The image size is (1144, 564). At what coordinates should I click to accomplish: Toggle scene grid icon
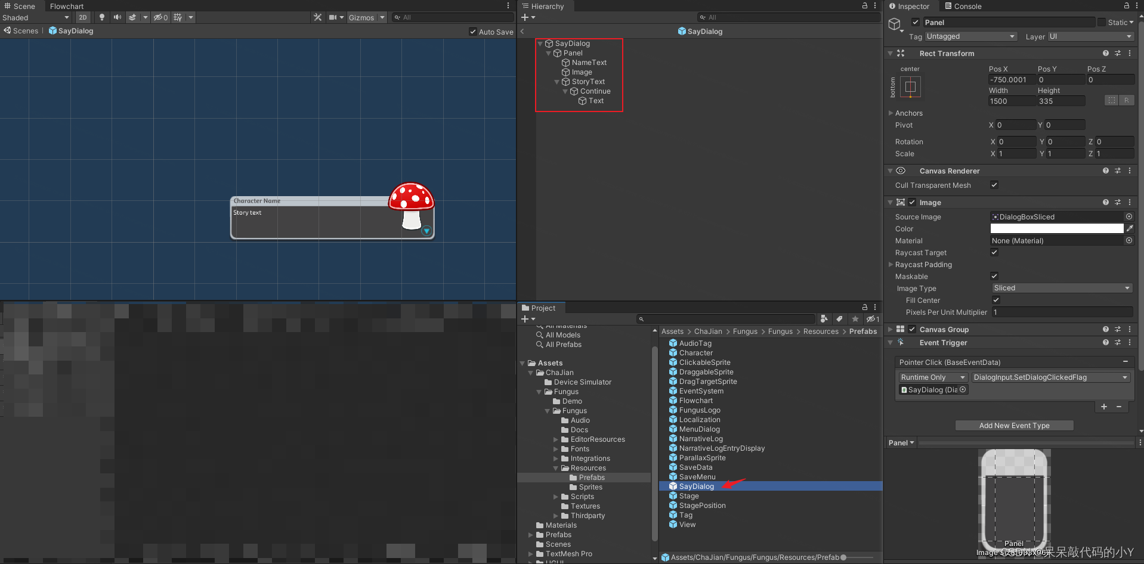(178, 17)
